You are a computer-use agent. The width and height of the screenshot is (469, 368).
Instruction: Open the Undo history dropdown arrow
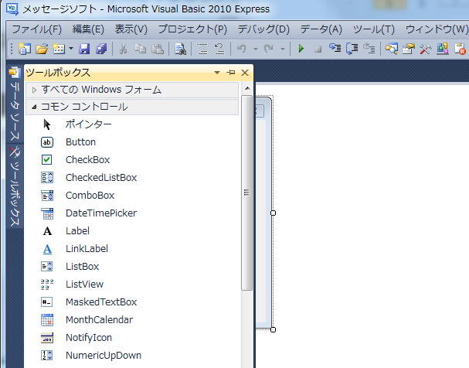255,49
